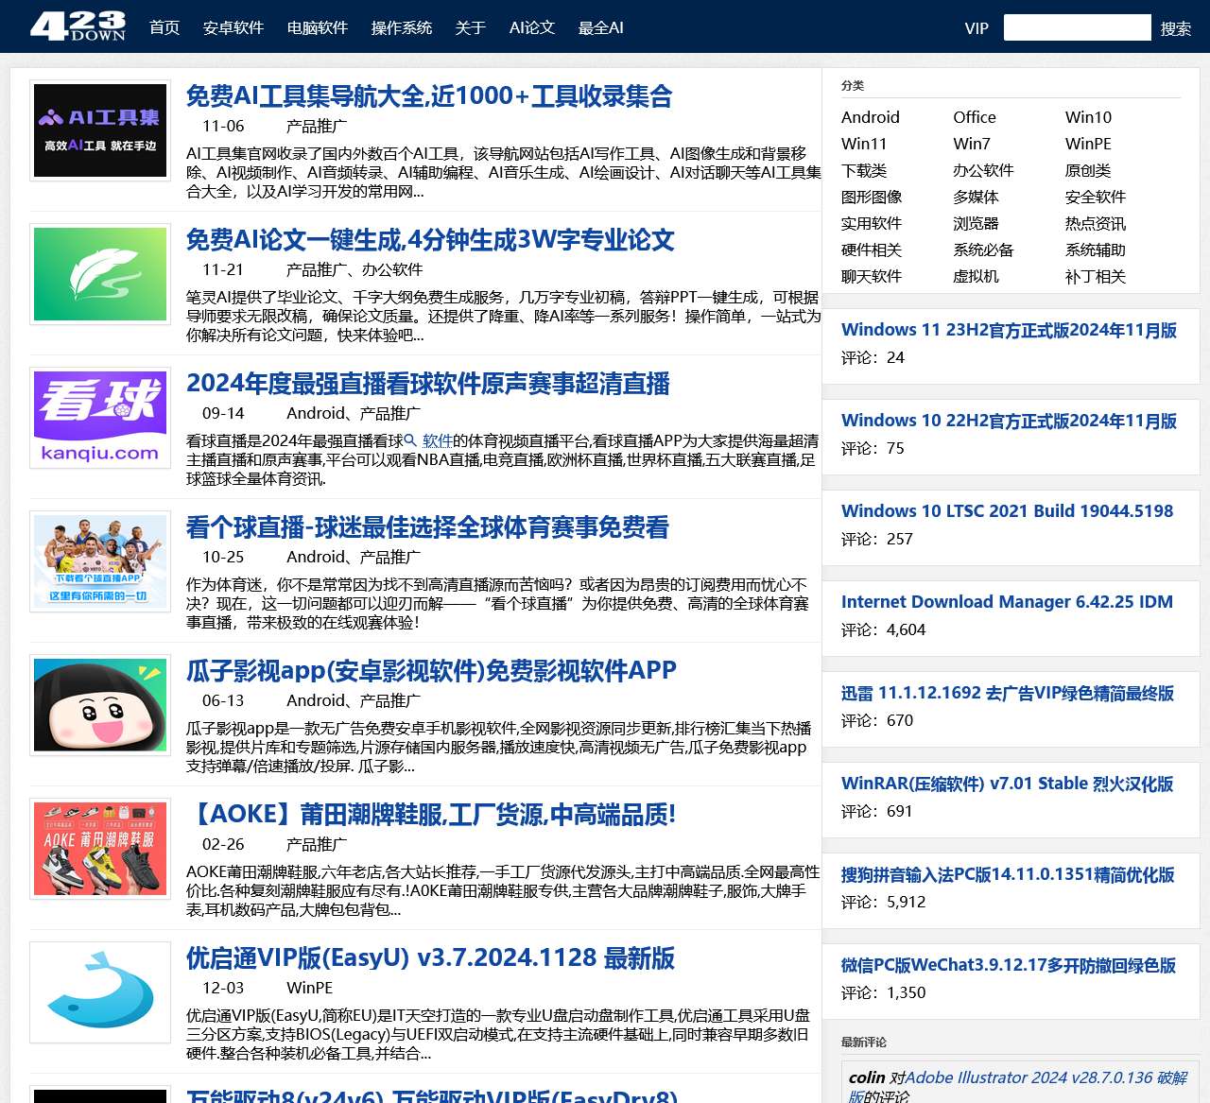Open the green feather 笔灵AI thumbnail
Viewport: 1210px width, 1103px height.
tap(100, 274)
